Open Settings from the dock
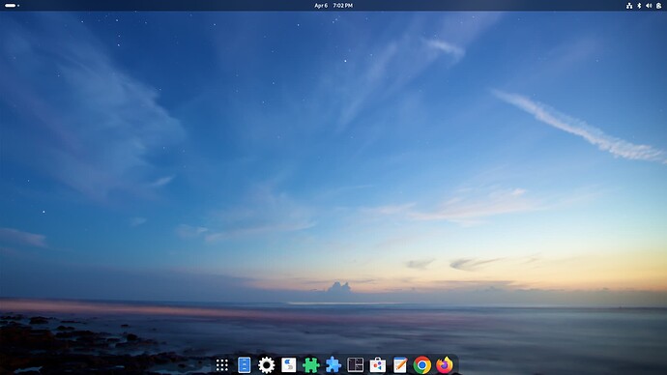Image resolution: width=667 pixels, height=375 pixels. tap(266, 364)
